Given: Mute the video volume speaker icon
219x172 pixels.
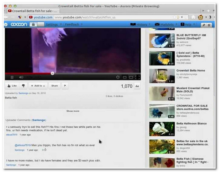Looking at the screenshot, I should tap(21, 77).
